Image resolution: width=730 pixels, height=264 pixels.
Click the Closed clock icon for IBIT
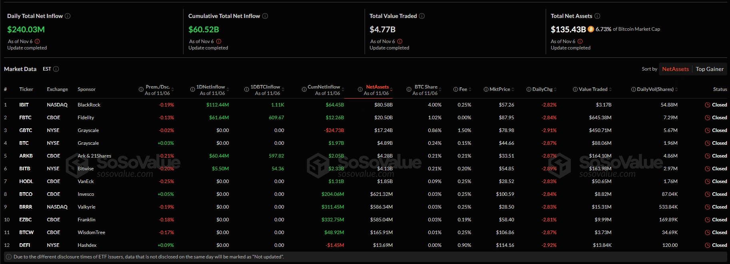[x=708, y=105]
